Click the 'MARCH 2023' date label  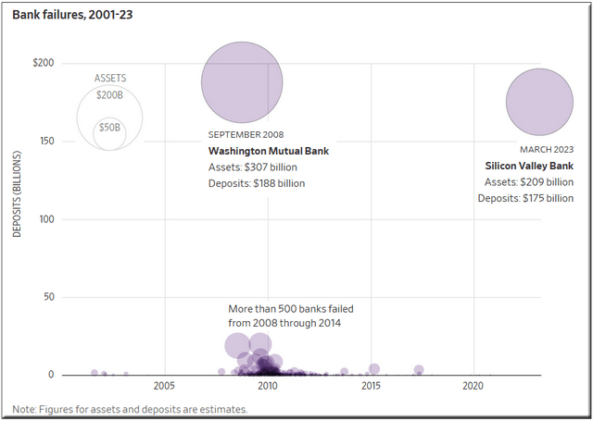(547, 150)
